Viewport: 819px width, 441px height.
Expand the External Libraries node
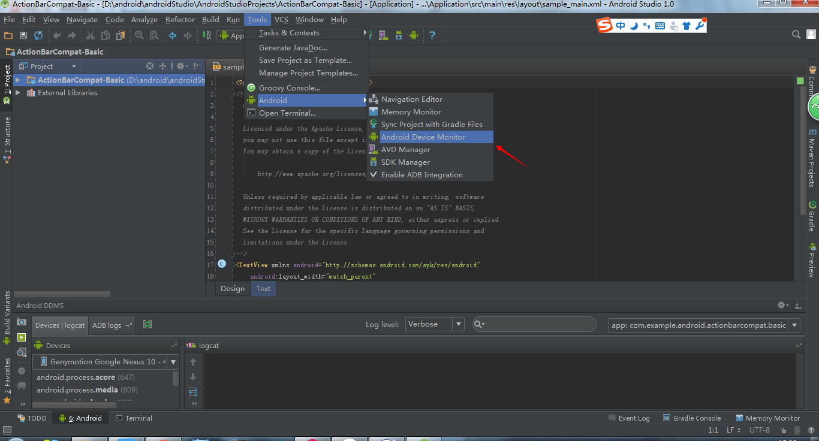click(x=18, y=93)
